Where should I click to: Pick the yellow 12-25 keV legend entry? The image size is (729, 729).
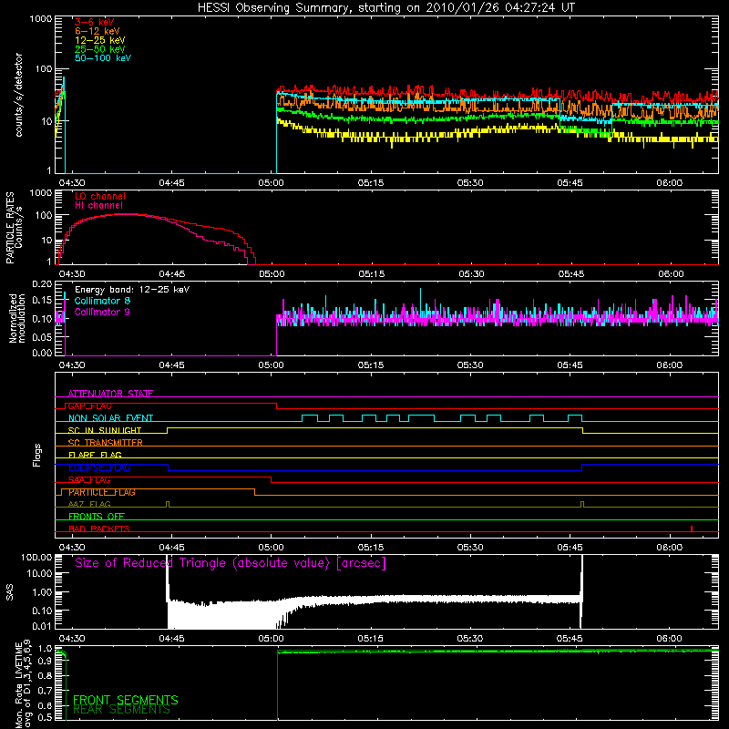[x=100, y=40]
